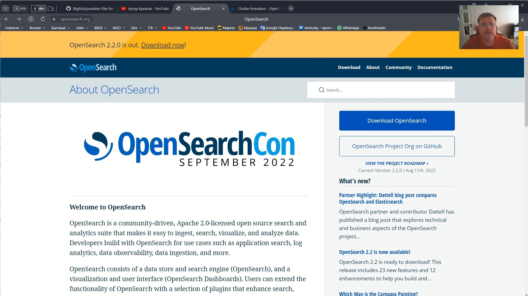The image size is (528, 296).
Task: Open the YouTube bookmark
Action: pyautogui.click(x=171, y=28)
